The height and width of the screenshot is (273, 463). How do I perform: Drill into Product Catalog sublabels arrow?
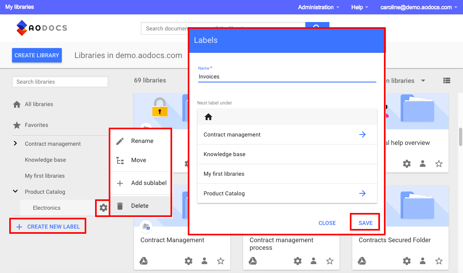[362, 193]
